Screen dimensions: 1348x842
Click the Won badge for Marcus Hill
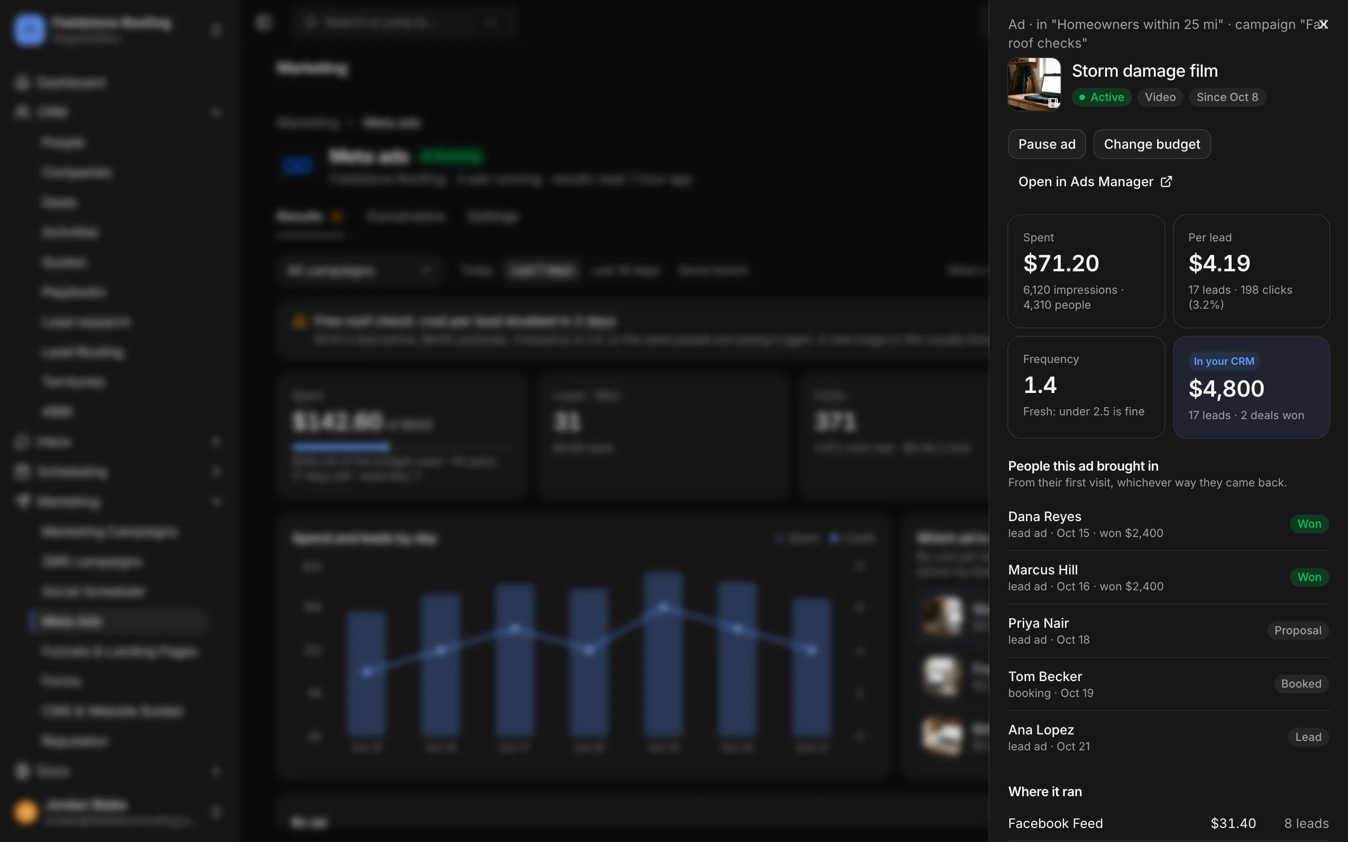pyautogui.click(x=1309, y=578)
